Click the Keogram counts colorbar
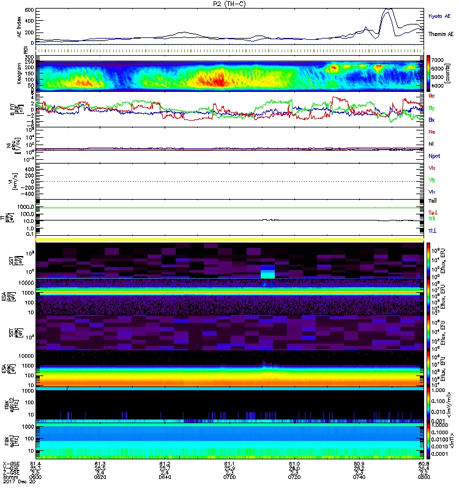The image size is (459, 490). coord(428,73)
